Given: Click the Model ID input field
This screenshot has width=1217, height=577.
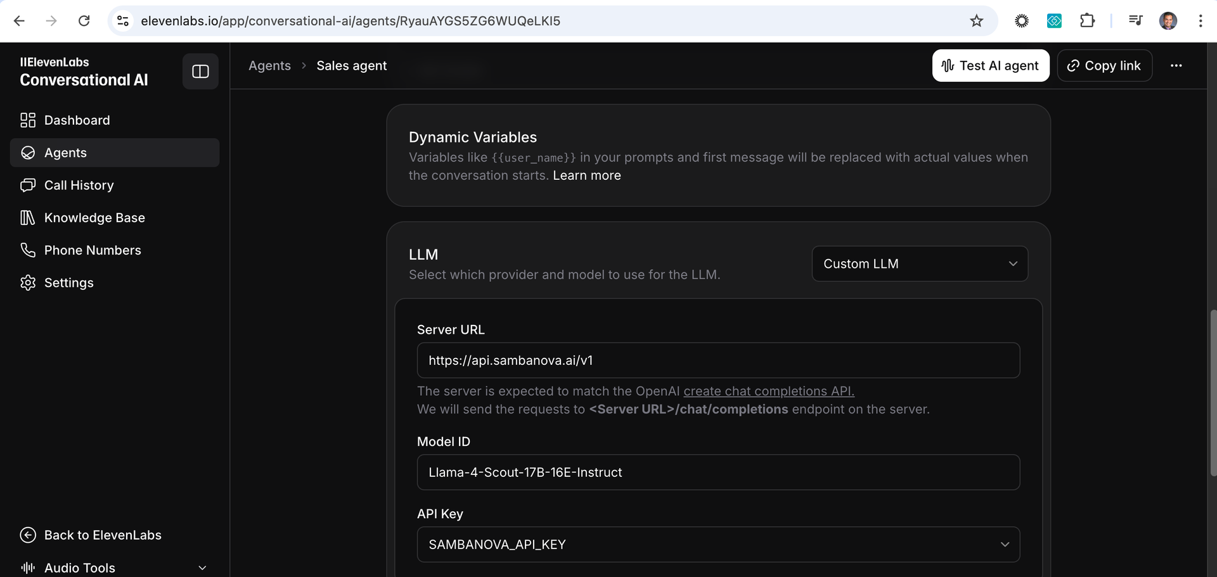Looking at the screenshot, I should point(718,472).
